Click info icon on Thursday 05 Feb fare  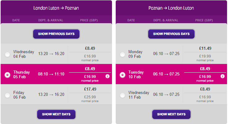click(107, 76)
